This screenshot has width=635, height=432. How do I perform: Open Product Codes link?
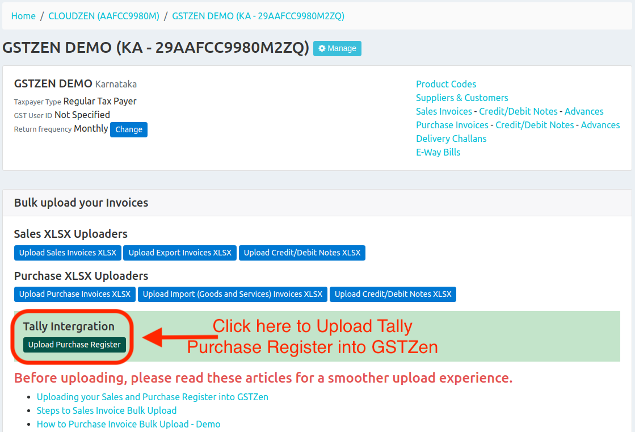(x=446, y=84)
